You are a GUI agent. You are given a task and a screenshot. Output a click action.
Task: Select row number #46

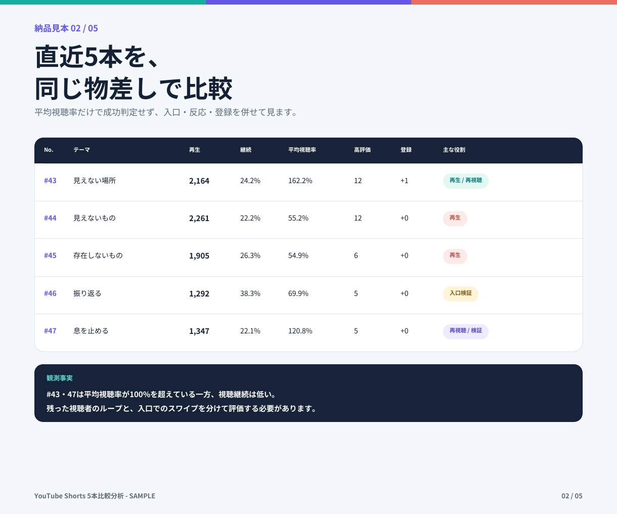50,293
